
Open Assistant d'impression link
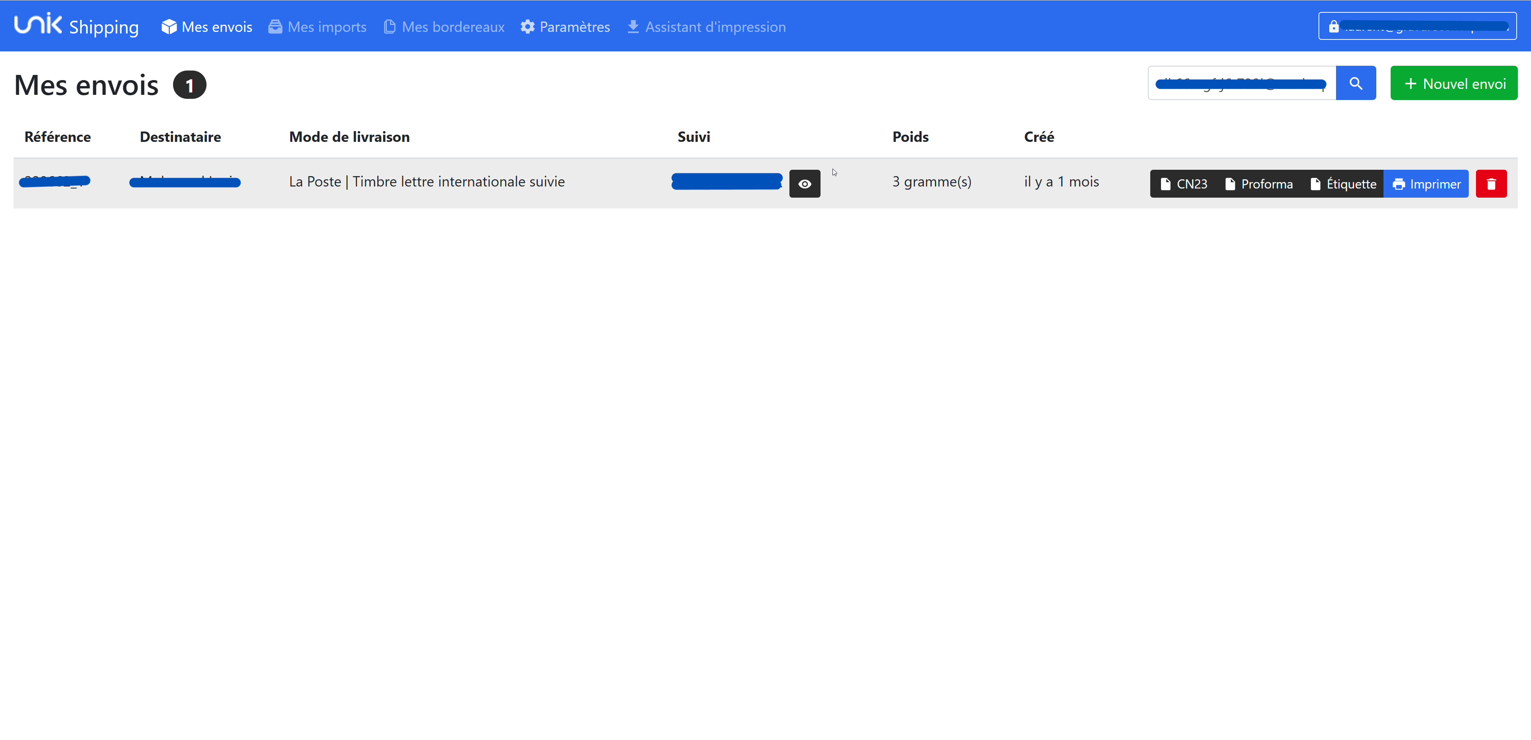(706, 27)
